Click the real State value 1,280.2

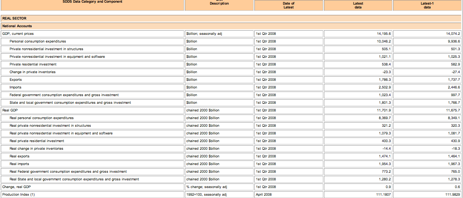[385, 179]
